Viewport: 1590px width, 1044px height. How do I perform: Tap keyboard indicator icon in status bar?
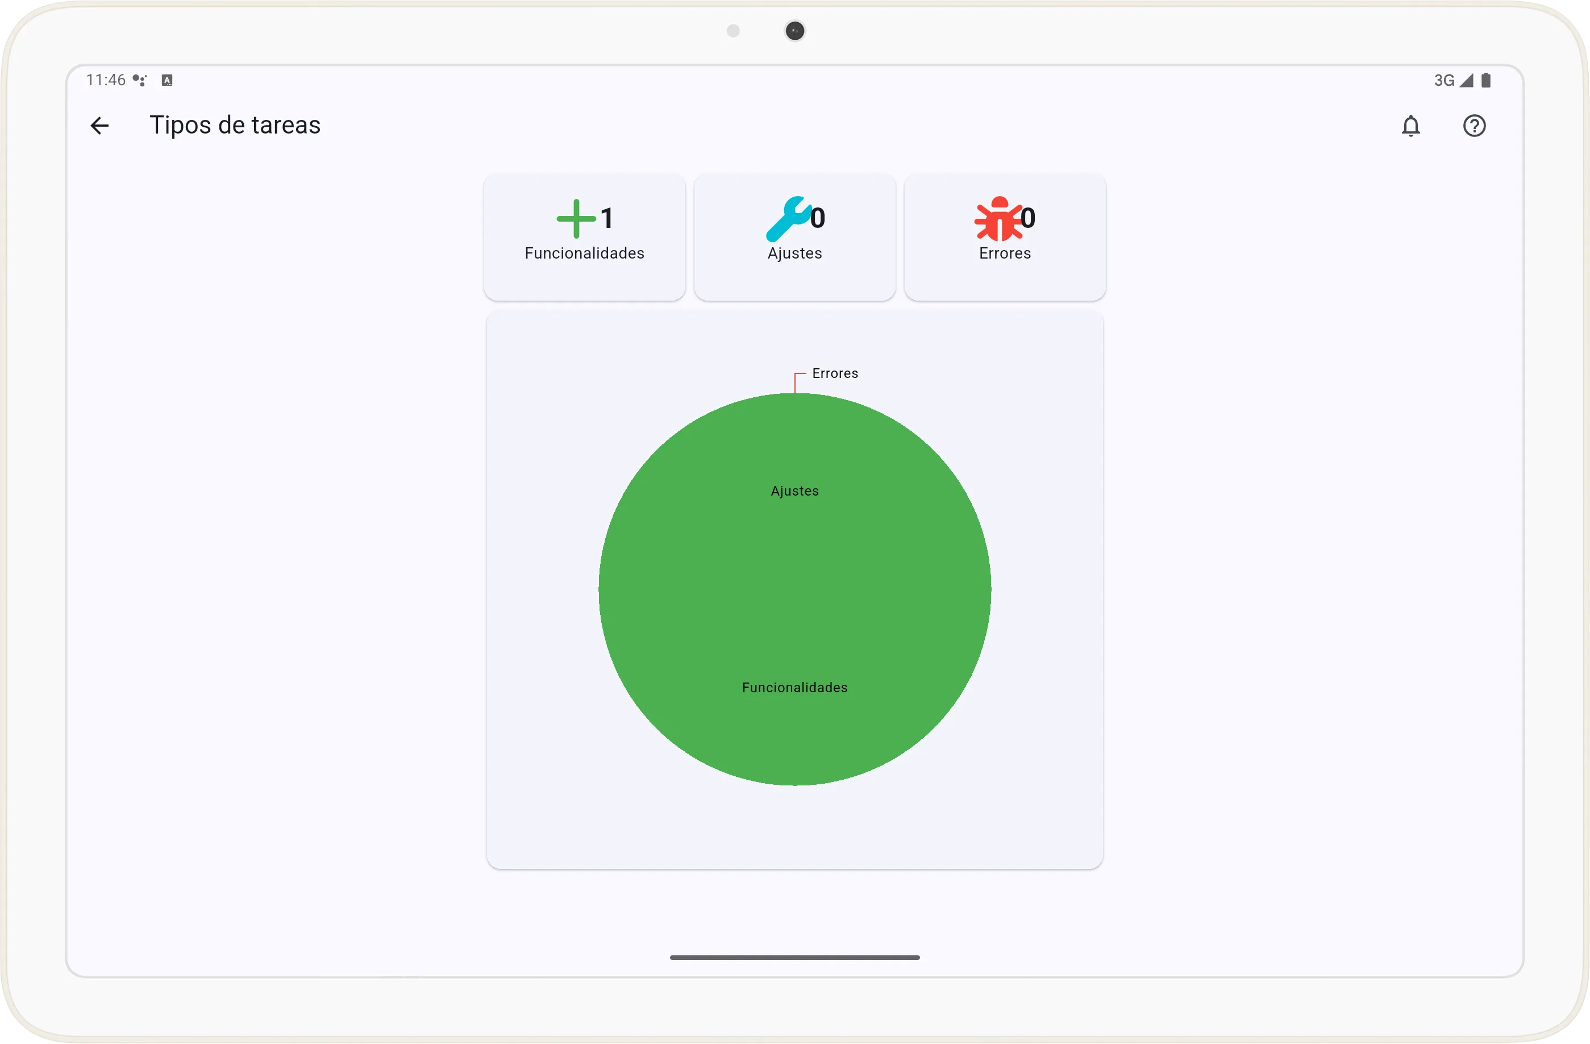(x=167, y=80)
